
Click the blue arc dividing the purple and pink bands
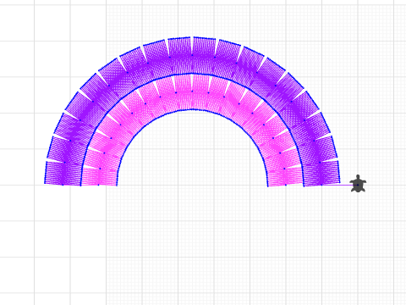click(x=192, y=74)
